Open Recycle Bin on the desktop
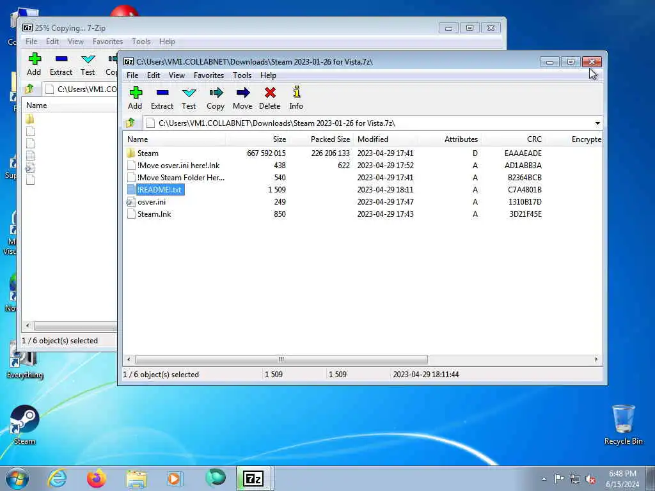655x491 pixels. tap(623, 425)
